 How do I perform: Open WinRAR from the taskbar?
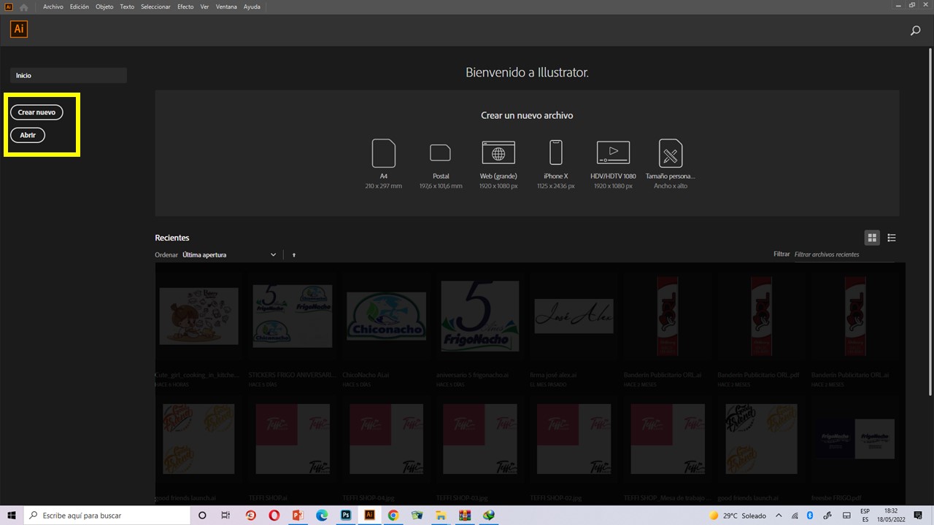coord(465,516)
